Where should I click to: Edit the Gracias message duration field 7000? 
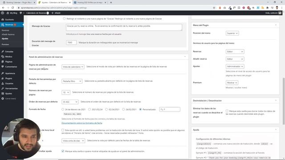point(71,43)
